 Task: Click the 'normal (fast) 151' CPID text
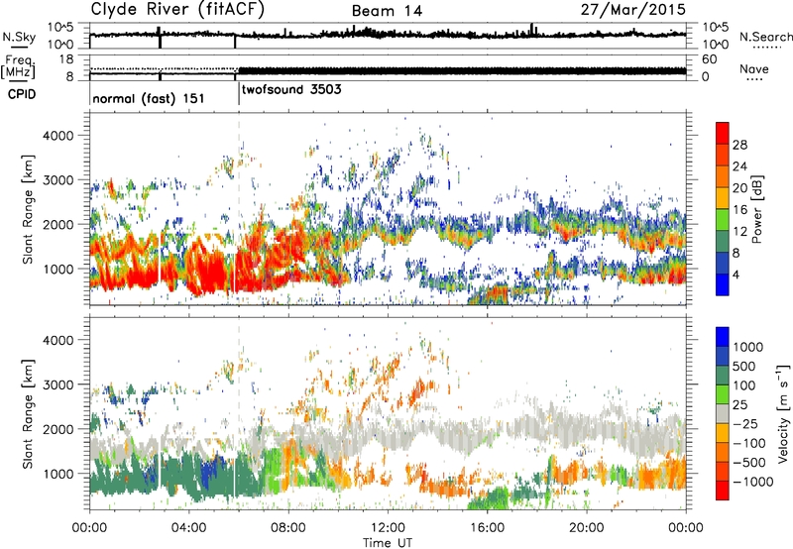point(149,98)
